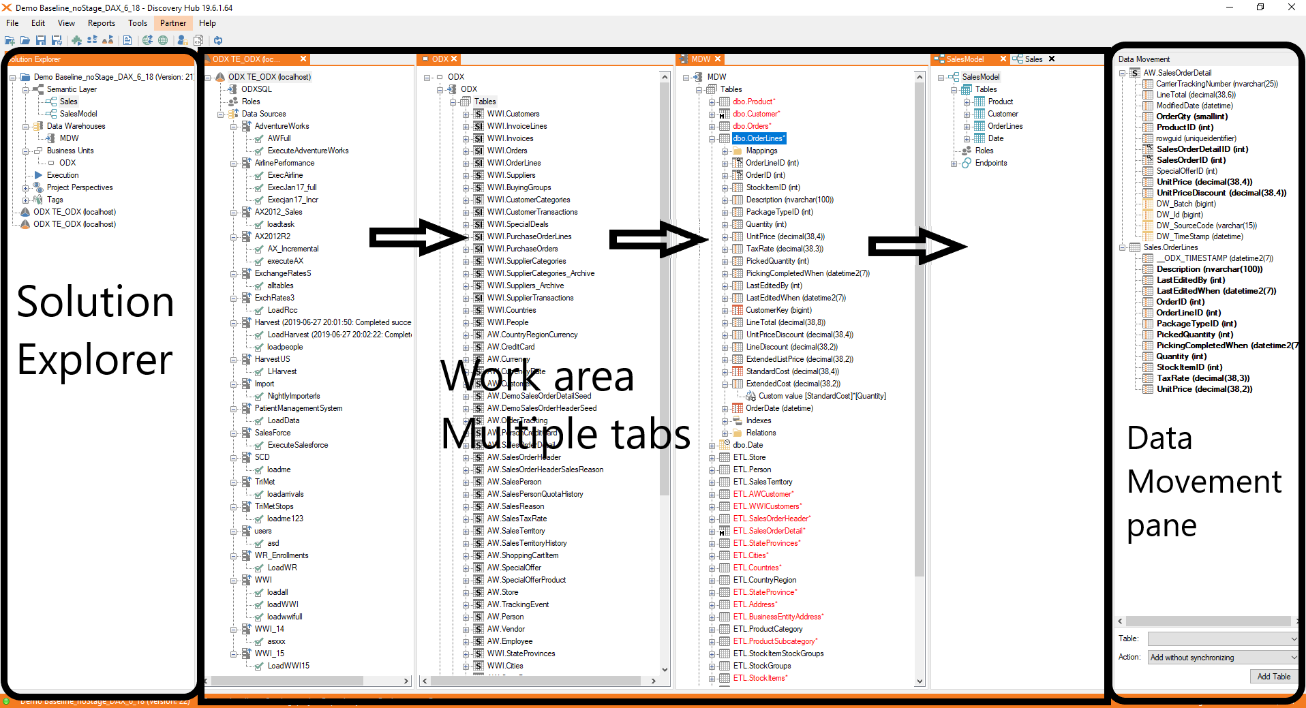Expand the dbo.Product table node

click(x=712, y=102)
